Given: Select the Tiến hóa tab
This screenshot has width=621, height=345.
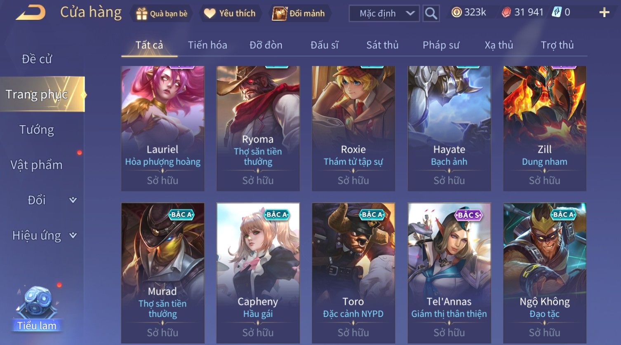Looking at the screenshot, I should [207, 45].
